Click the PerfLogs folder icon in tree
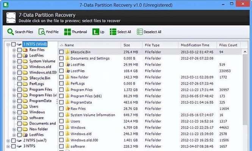This screenshot has width=252, height=151. pyautogui.click(x=25, y=84)
